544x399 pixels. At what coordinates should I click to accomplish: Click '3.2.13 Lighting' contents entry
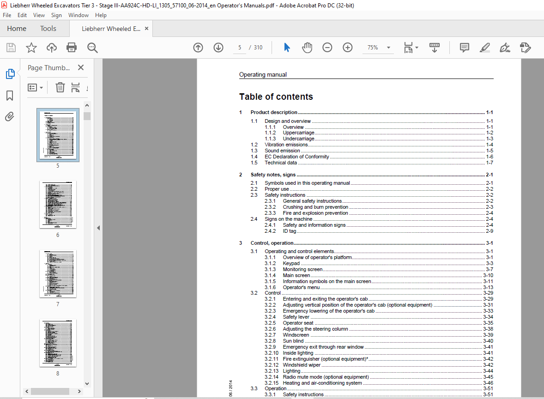(379, 371)
